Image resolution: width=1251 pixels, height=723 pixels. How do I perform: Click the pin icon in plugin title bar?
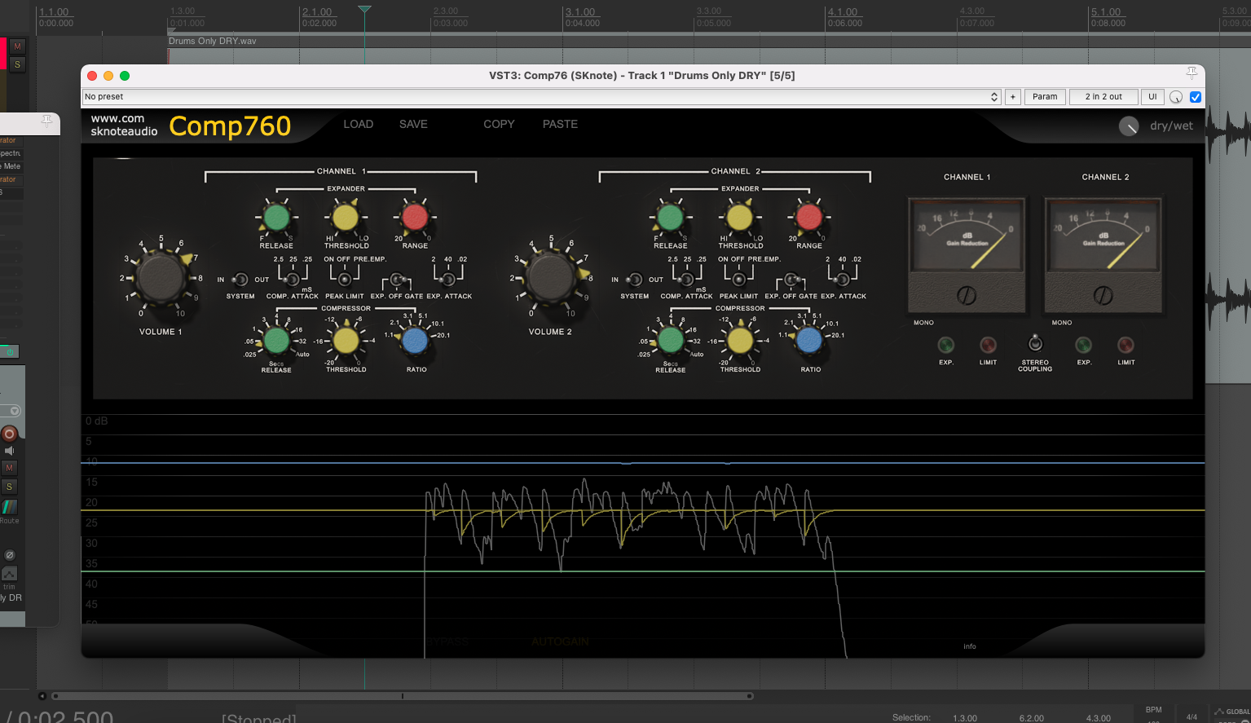click(1192, 73)
